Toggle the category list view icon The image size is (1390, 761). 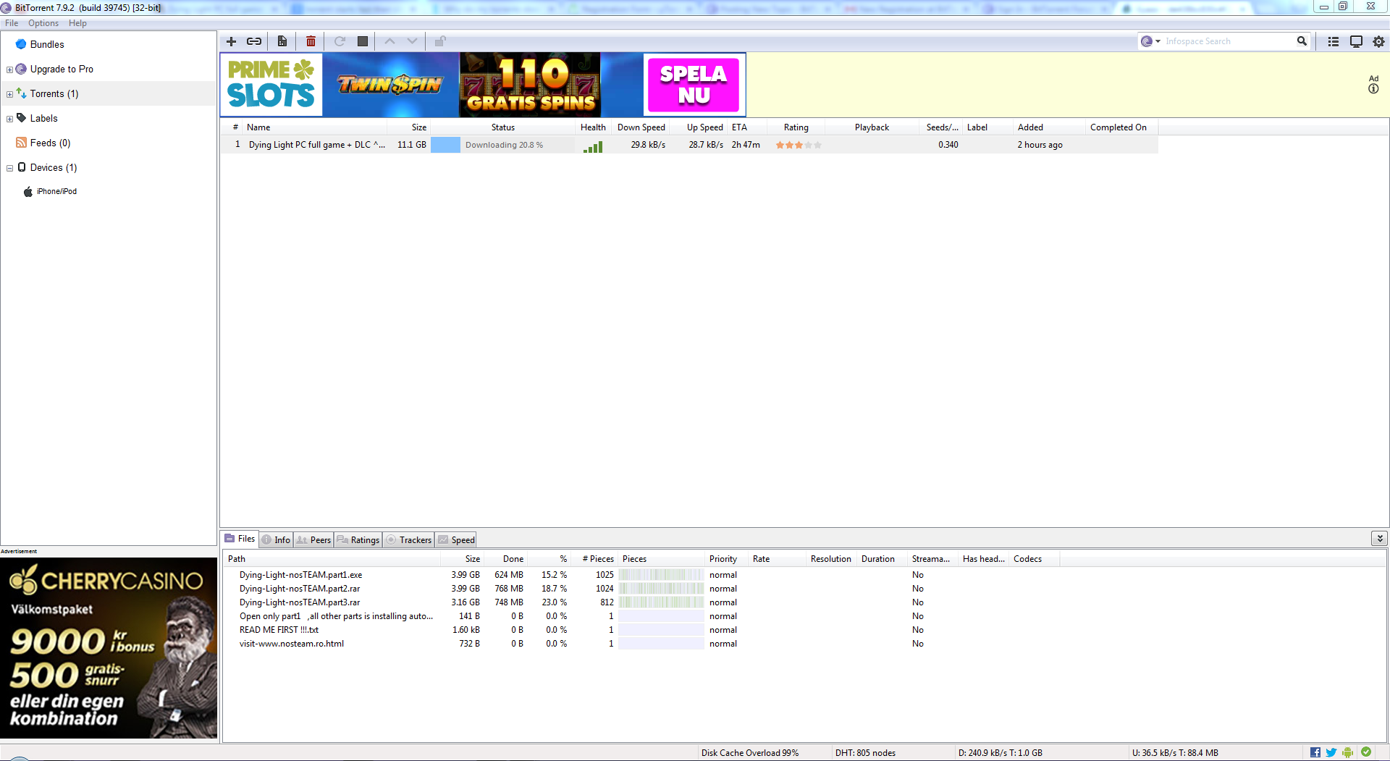pos(1334,41)
